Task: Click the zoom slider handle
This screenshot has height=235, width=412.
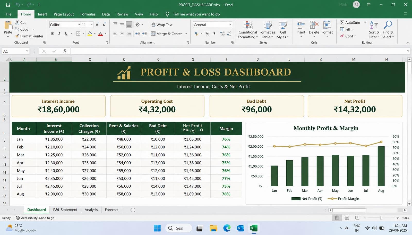Action: pyautogui.click(x=381, y=218)
